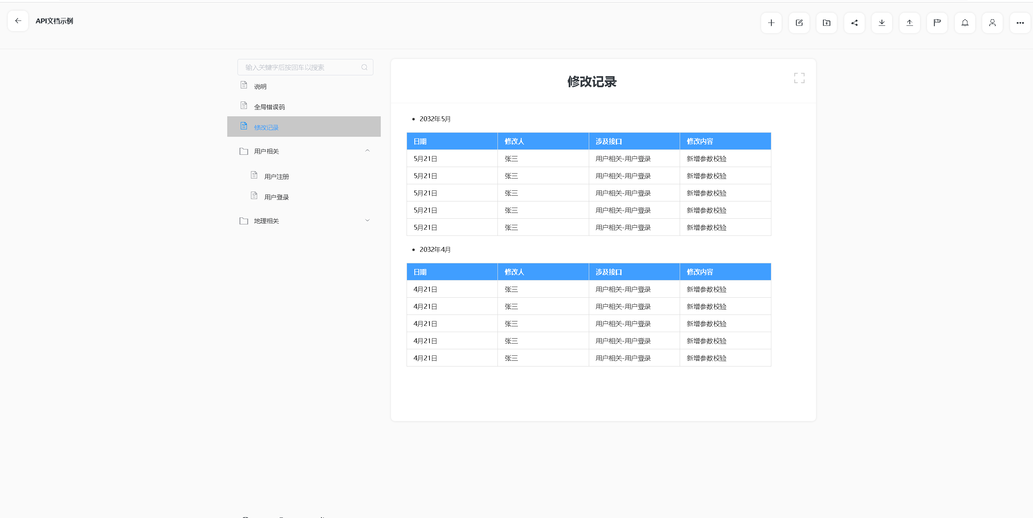Expand the 地理相关 folder chevron

(367, 220)
